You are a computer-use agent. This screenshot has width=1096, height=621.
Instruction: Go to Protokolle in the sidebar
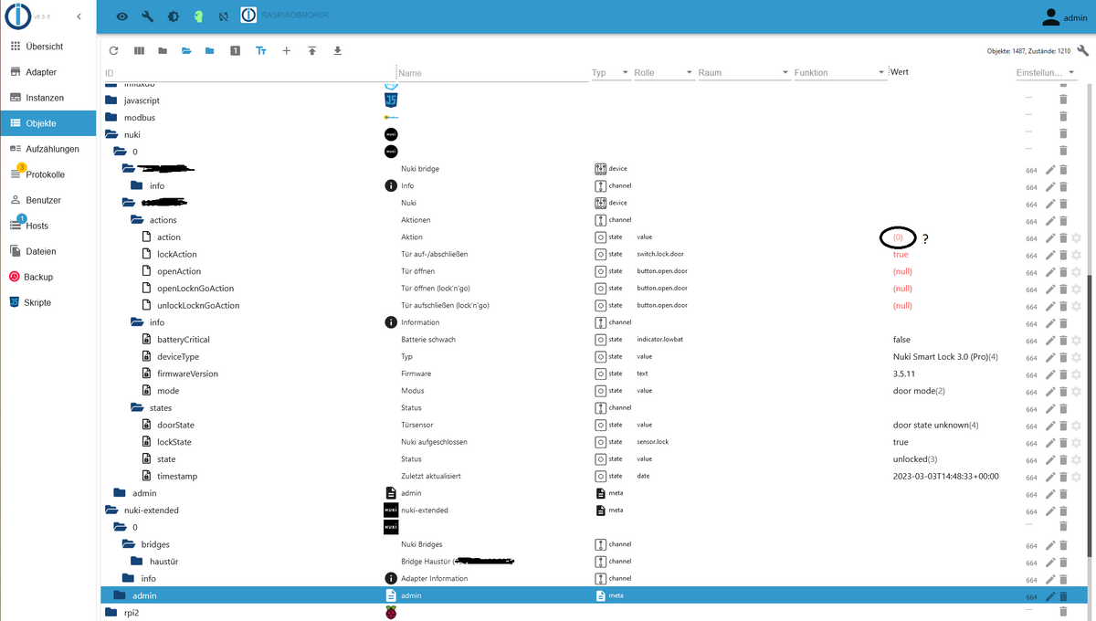pos(45,174)
